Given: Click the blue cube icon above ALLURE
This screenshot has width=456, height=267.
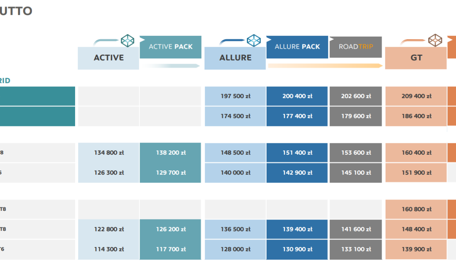Looking at the screenshot, I should [x=254, y=41].
